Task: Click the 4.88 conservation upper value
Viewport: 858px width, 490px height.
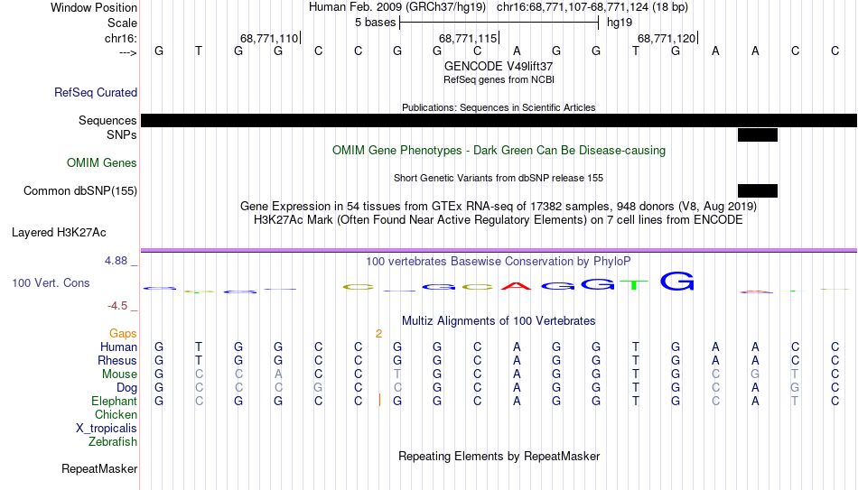Action: coord(117,261)
